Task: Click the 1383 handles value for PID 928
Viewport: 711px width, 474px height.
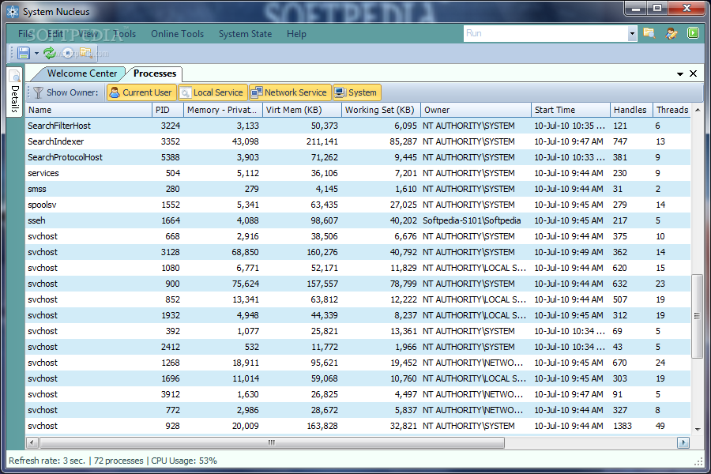Action: [x=623, y=426]
